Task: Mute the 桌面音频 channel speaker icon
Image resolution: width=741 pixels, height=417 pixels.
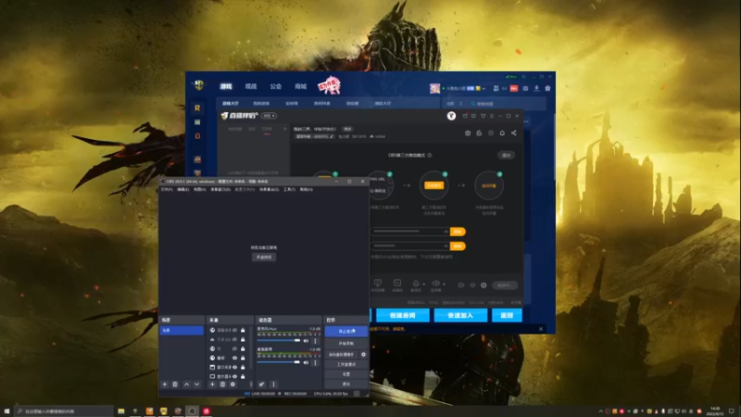Action: (x=307, y=362)
